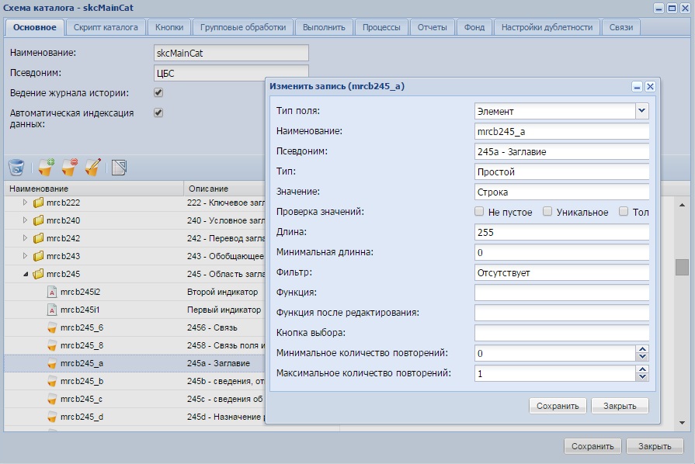This screenshot has width=695, height=464.
Task: Click the Описание column header
Action: 224,189
